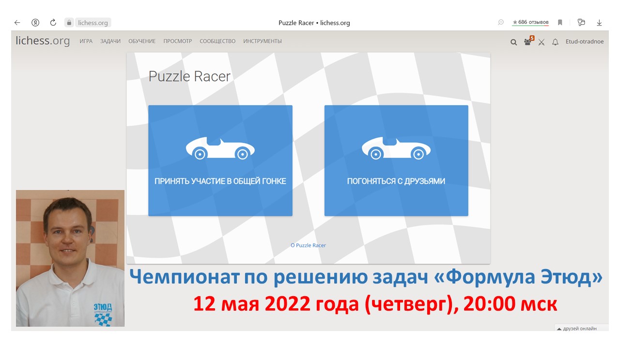Click the bookmark icon in browser bar

coord(560,22)
